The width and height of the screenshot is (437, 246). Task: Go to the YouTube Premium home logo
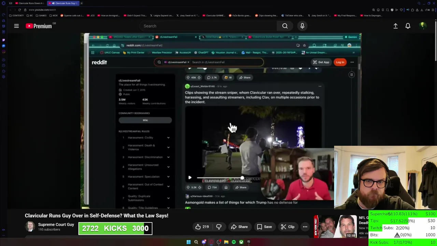click(39, 26)
